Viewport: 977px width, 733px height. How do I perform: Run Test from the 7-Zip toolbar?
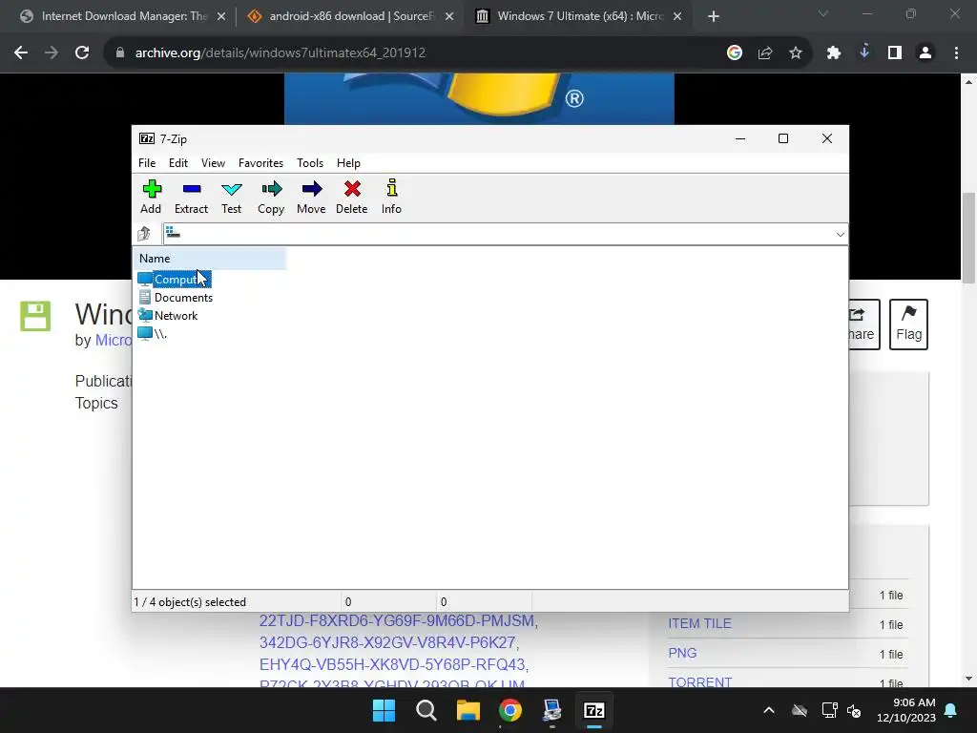pos(231,197)
